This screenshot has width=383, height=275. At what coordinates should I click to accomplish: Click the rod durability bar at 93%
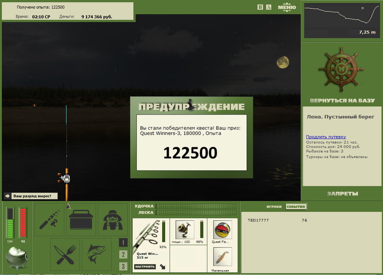[x=163, y=231]
